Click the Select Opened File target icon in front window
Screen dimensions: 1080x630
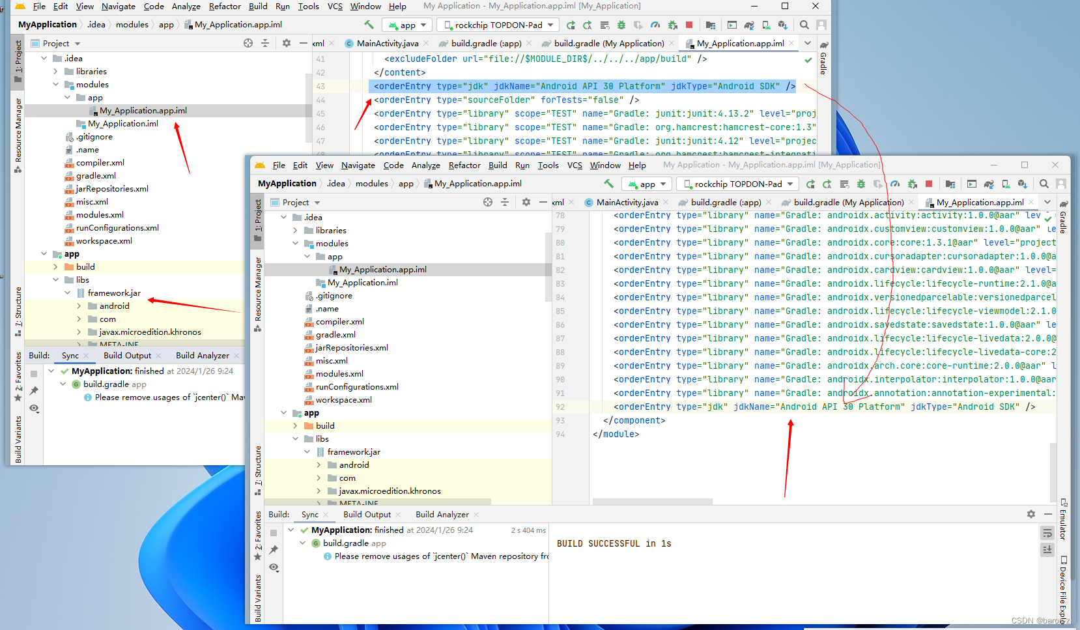click(488, 203)
